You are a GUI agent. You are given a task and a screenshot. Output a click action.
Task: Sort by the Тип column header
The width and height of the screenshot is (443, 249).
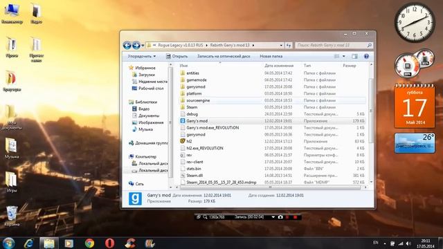coord(307,66)
